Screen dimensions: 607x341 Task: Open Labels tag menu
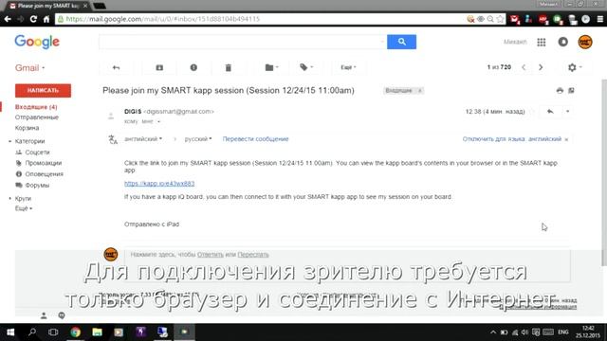pyautogui.click(x=305, y=67)
